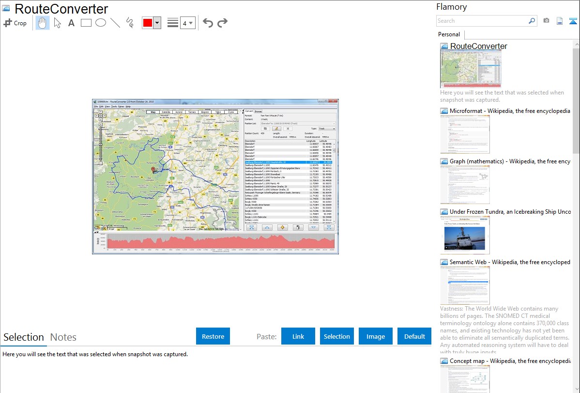This screenshot has width=580, height=393.
Task: Switch to the Notes tab
Action: pyautogui.click(x=63, y=337)
